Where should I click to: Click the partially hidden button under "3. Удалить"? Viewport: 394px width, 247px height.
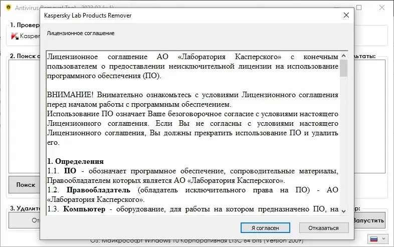24,220
